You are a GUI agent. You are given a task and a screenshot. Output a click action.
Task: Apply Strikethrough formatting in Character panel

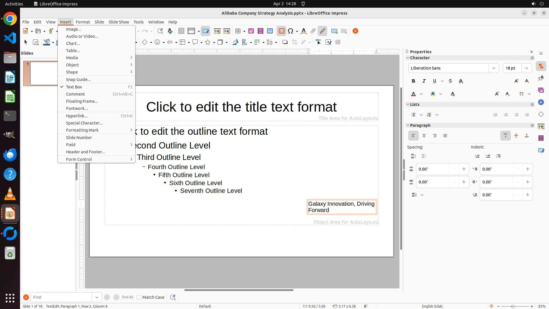pyautogui.click(x=450, y=81)
